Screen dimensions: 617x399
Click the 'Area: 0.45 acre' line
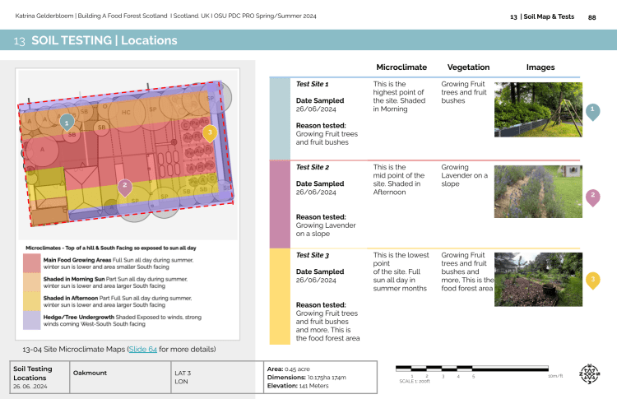click(289, 369)
